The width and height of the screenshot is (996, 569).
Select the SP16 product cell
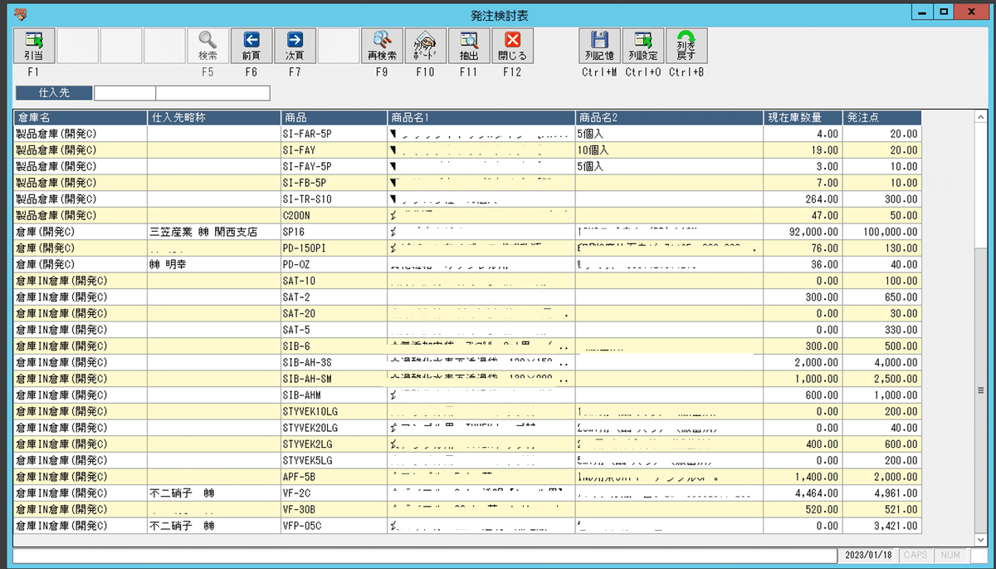pyautogui.click(x=334, y=232)
